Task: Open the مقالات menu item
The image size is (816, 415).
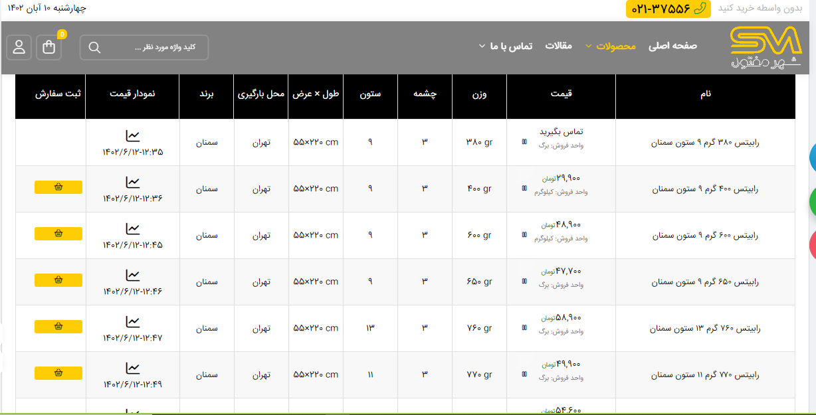Action: (x=558, y=46)
